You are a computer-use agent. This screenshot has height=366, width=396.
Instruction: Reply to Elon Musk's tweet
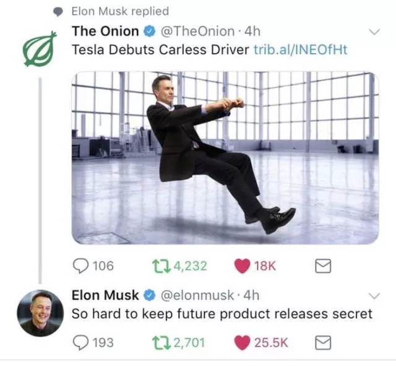(80, 342)
